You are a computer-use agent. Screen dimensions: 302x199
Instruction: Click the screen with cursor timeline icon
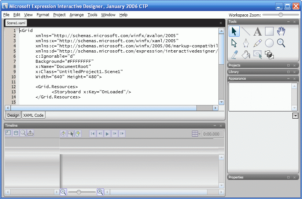[71, 134]
